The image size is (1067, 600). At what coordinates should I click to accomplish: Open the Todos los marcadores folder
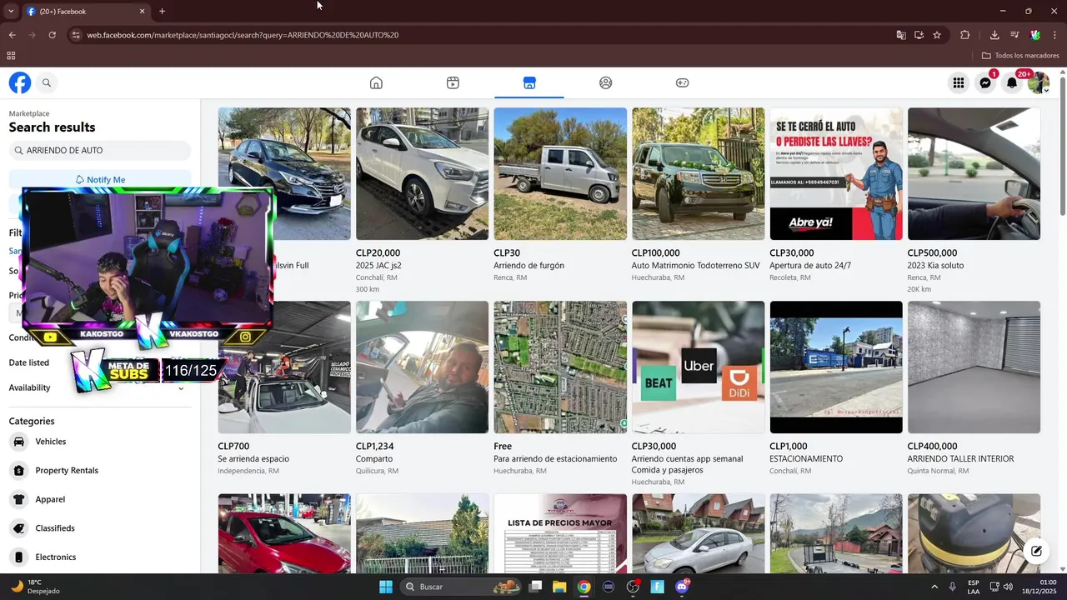point(1019,56)
